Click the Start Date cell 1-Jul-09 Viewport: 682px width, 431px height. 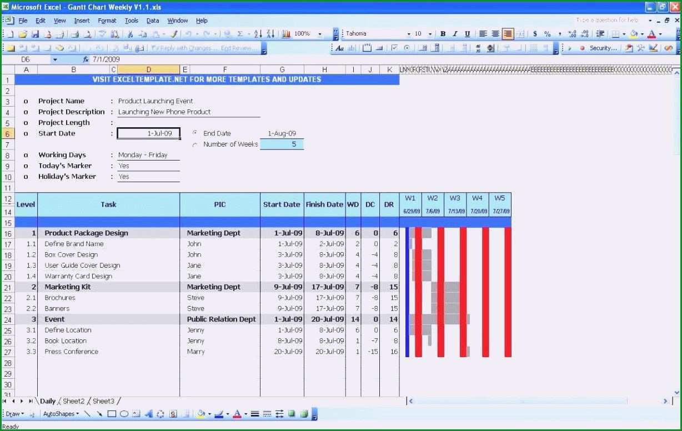click(149, 133)
